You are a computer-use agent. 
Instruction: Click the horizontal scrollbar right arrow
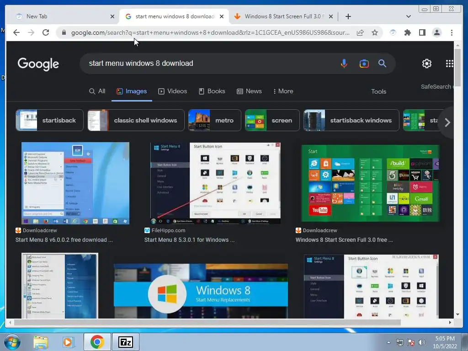450,322
